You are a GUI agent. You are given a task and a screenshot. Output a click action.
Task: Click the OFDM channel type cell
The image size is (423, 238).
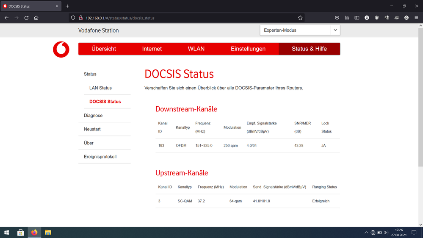click(181, 145)
